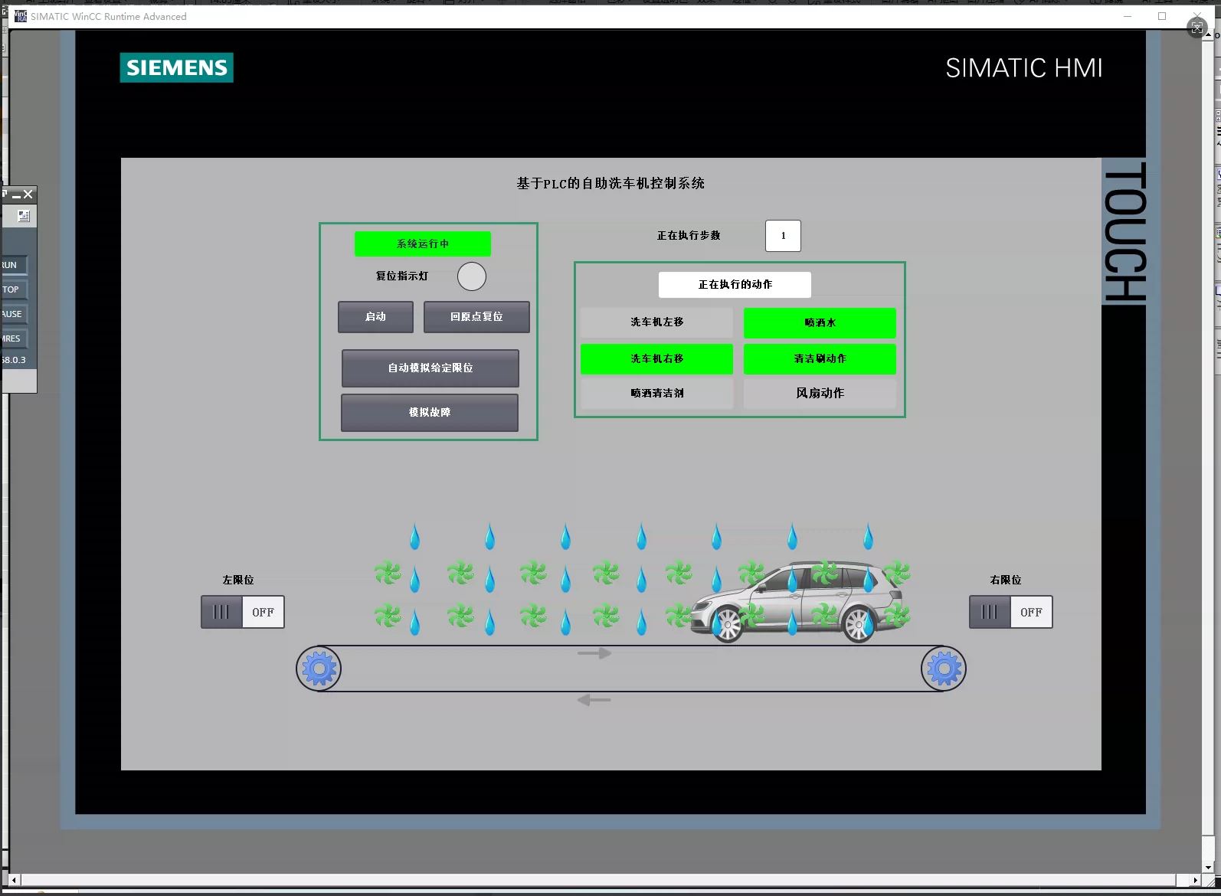This screenshot has width=1221, height=896.
Task: Toggle the 右限位 OFF switch
Action: tap(1010, 612)
